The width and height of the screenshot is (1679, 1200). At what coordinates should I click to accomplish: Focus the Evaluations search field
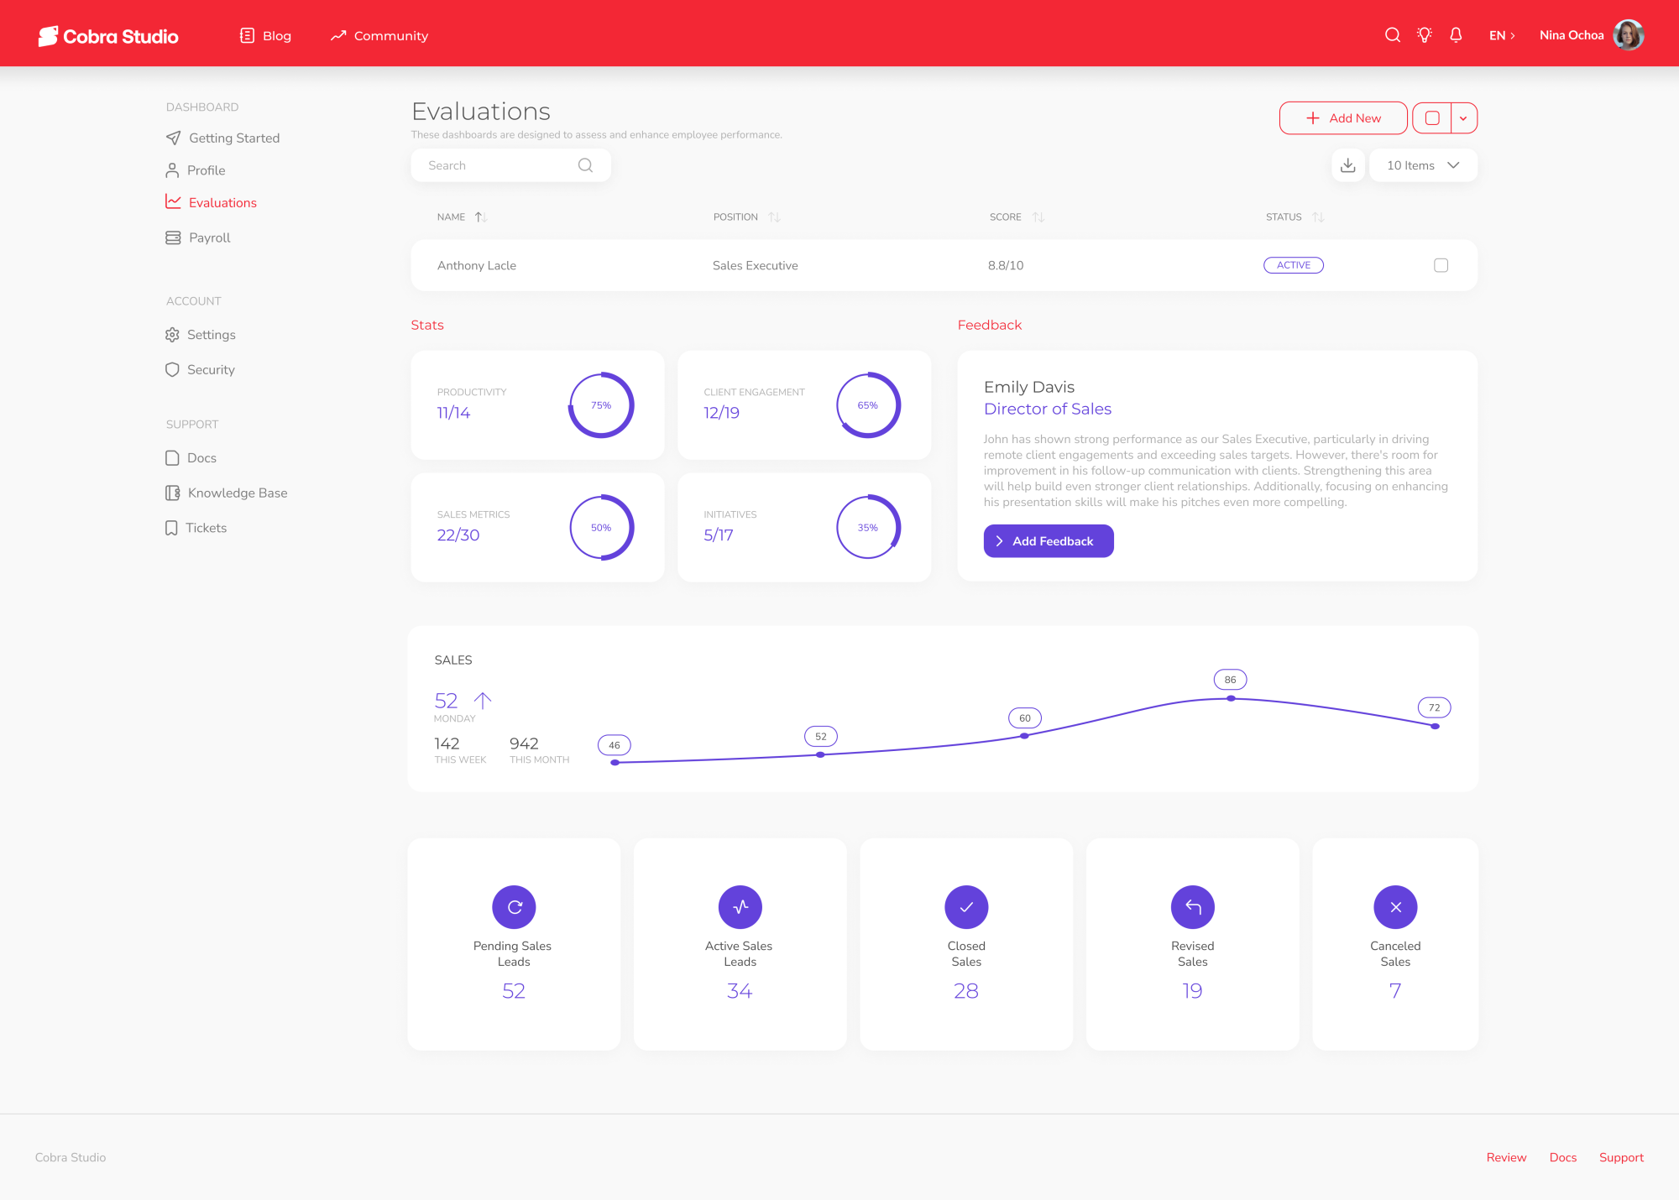coord(510,165)
